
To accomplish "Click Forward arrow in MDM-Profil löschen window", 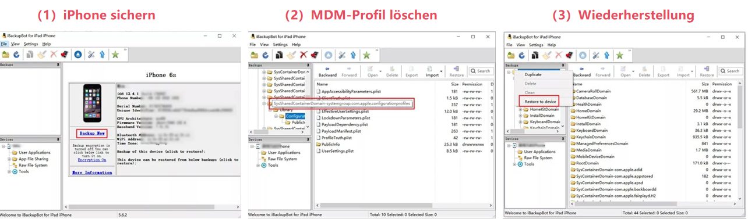I will pyautogui.click(x=349, y=71).
